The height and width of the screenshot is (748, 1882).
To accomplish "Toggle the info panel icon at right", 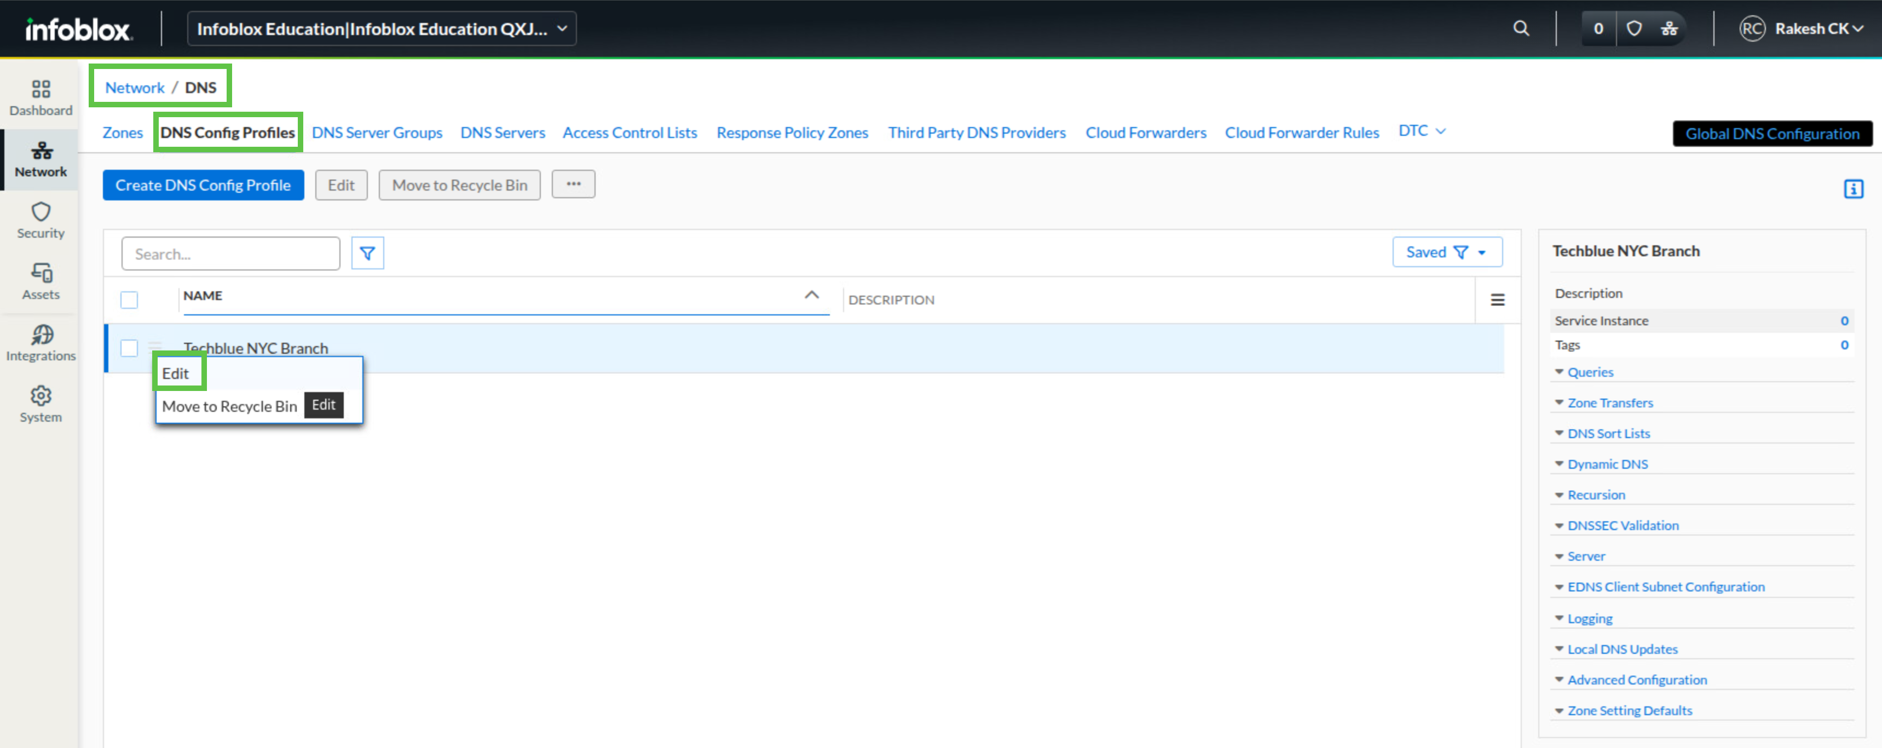I will [x=1854, y=189].
